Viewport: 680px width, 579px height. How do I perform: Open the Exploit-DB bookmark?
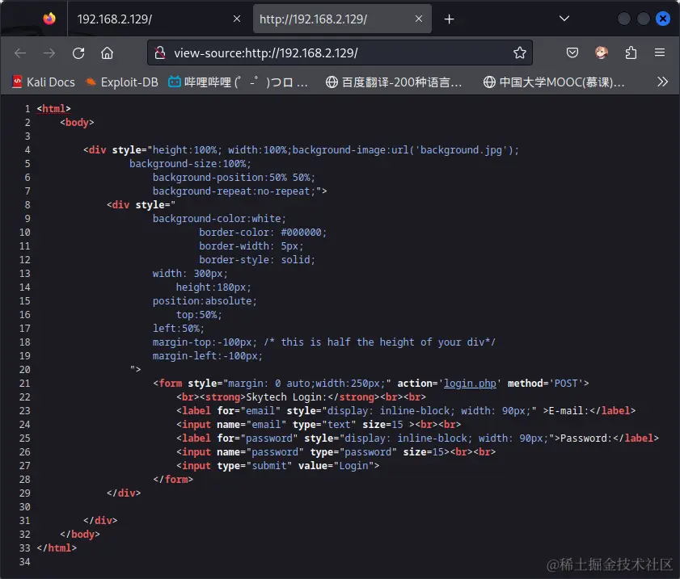click(122, 82)
